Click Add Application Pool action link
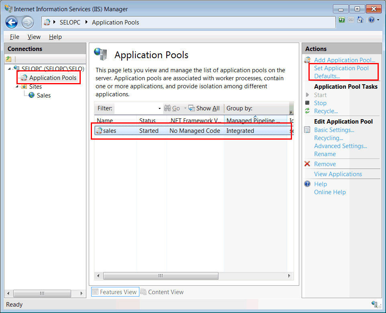Screen dimensions: 386x313 tap(345, 60)
